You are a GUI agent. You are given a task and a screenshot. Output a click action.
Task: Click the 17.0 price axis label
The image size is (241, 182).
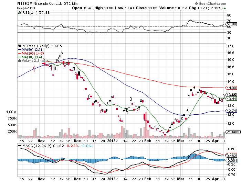[231, 46]
